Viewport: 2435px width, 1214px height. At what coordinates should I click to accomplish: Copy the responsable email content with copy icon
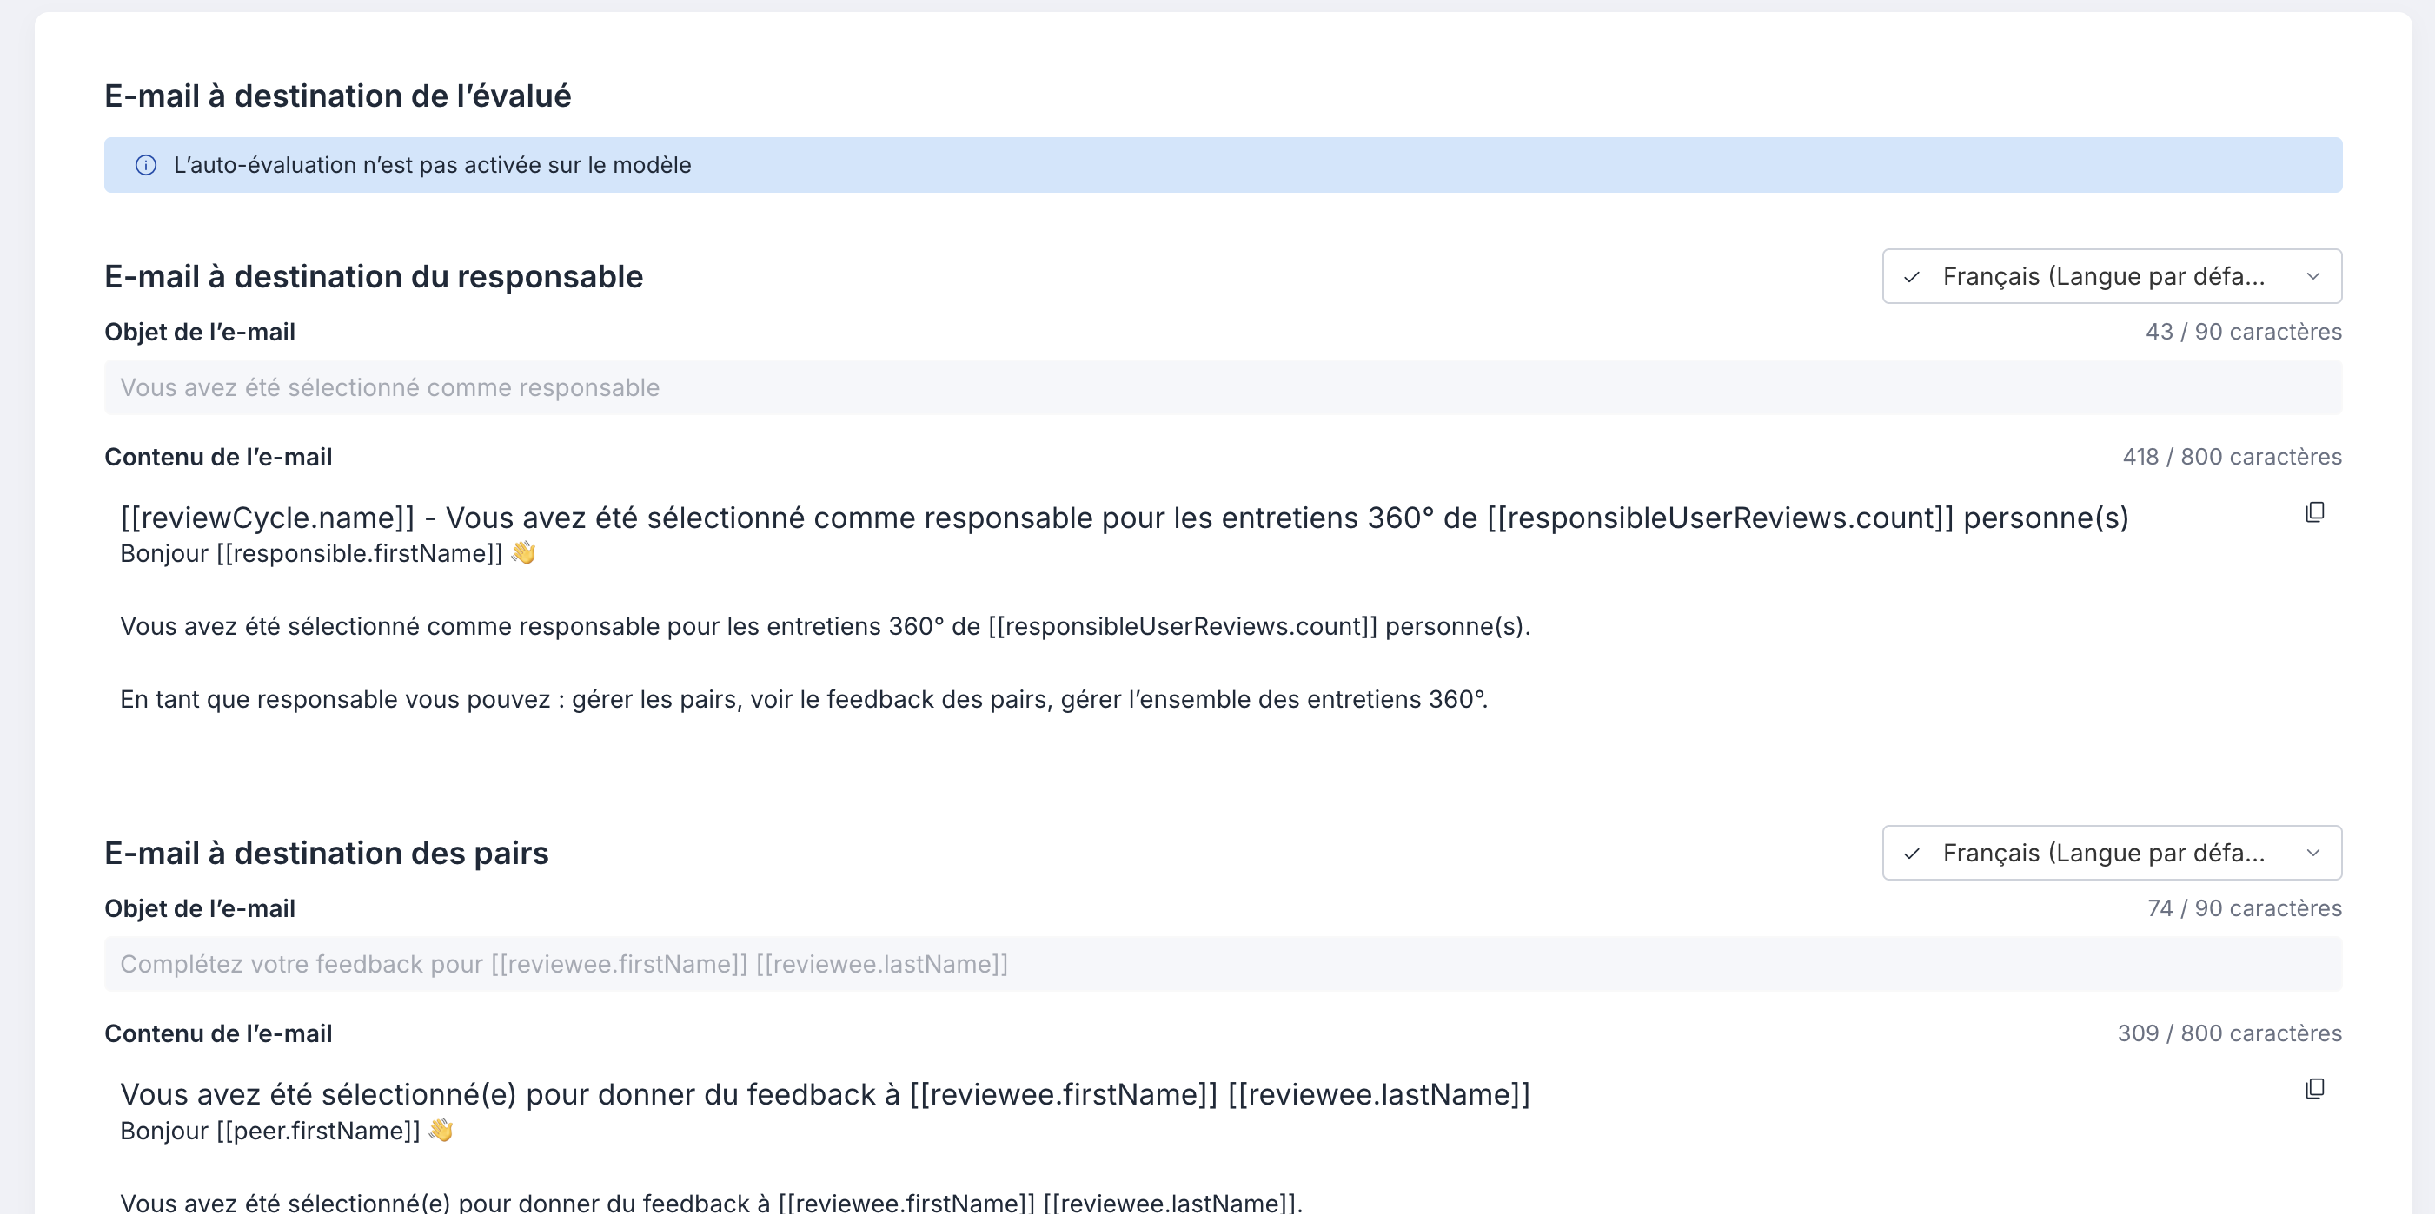[x=2314, y=512]
